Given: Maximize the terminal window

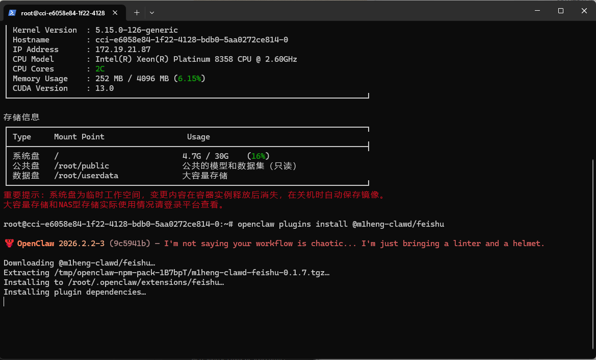Looking at the screenshot, I should point(561,11).
